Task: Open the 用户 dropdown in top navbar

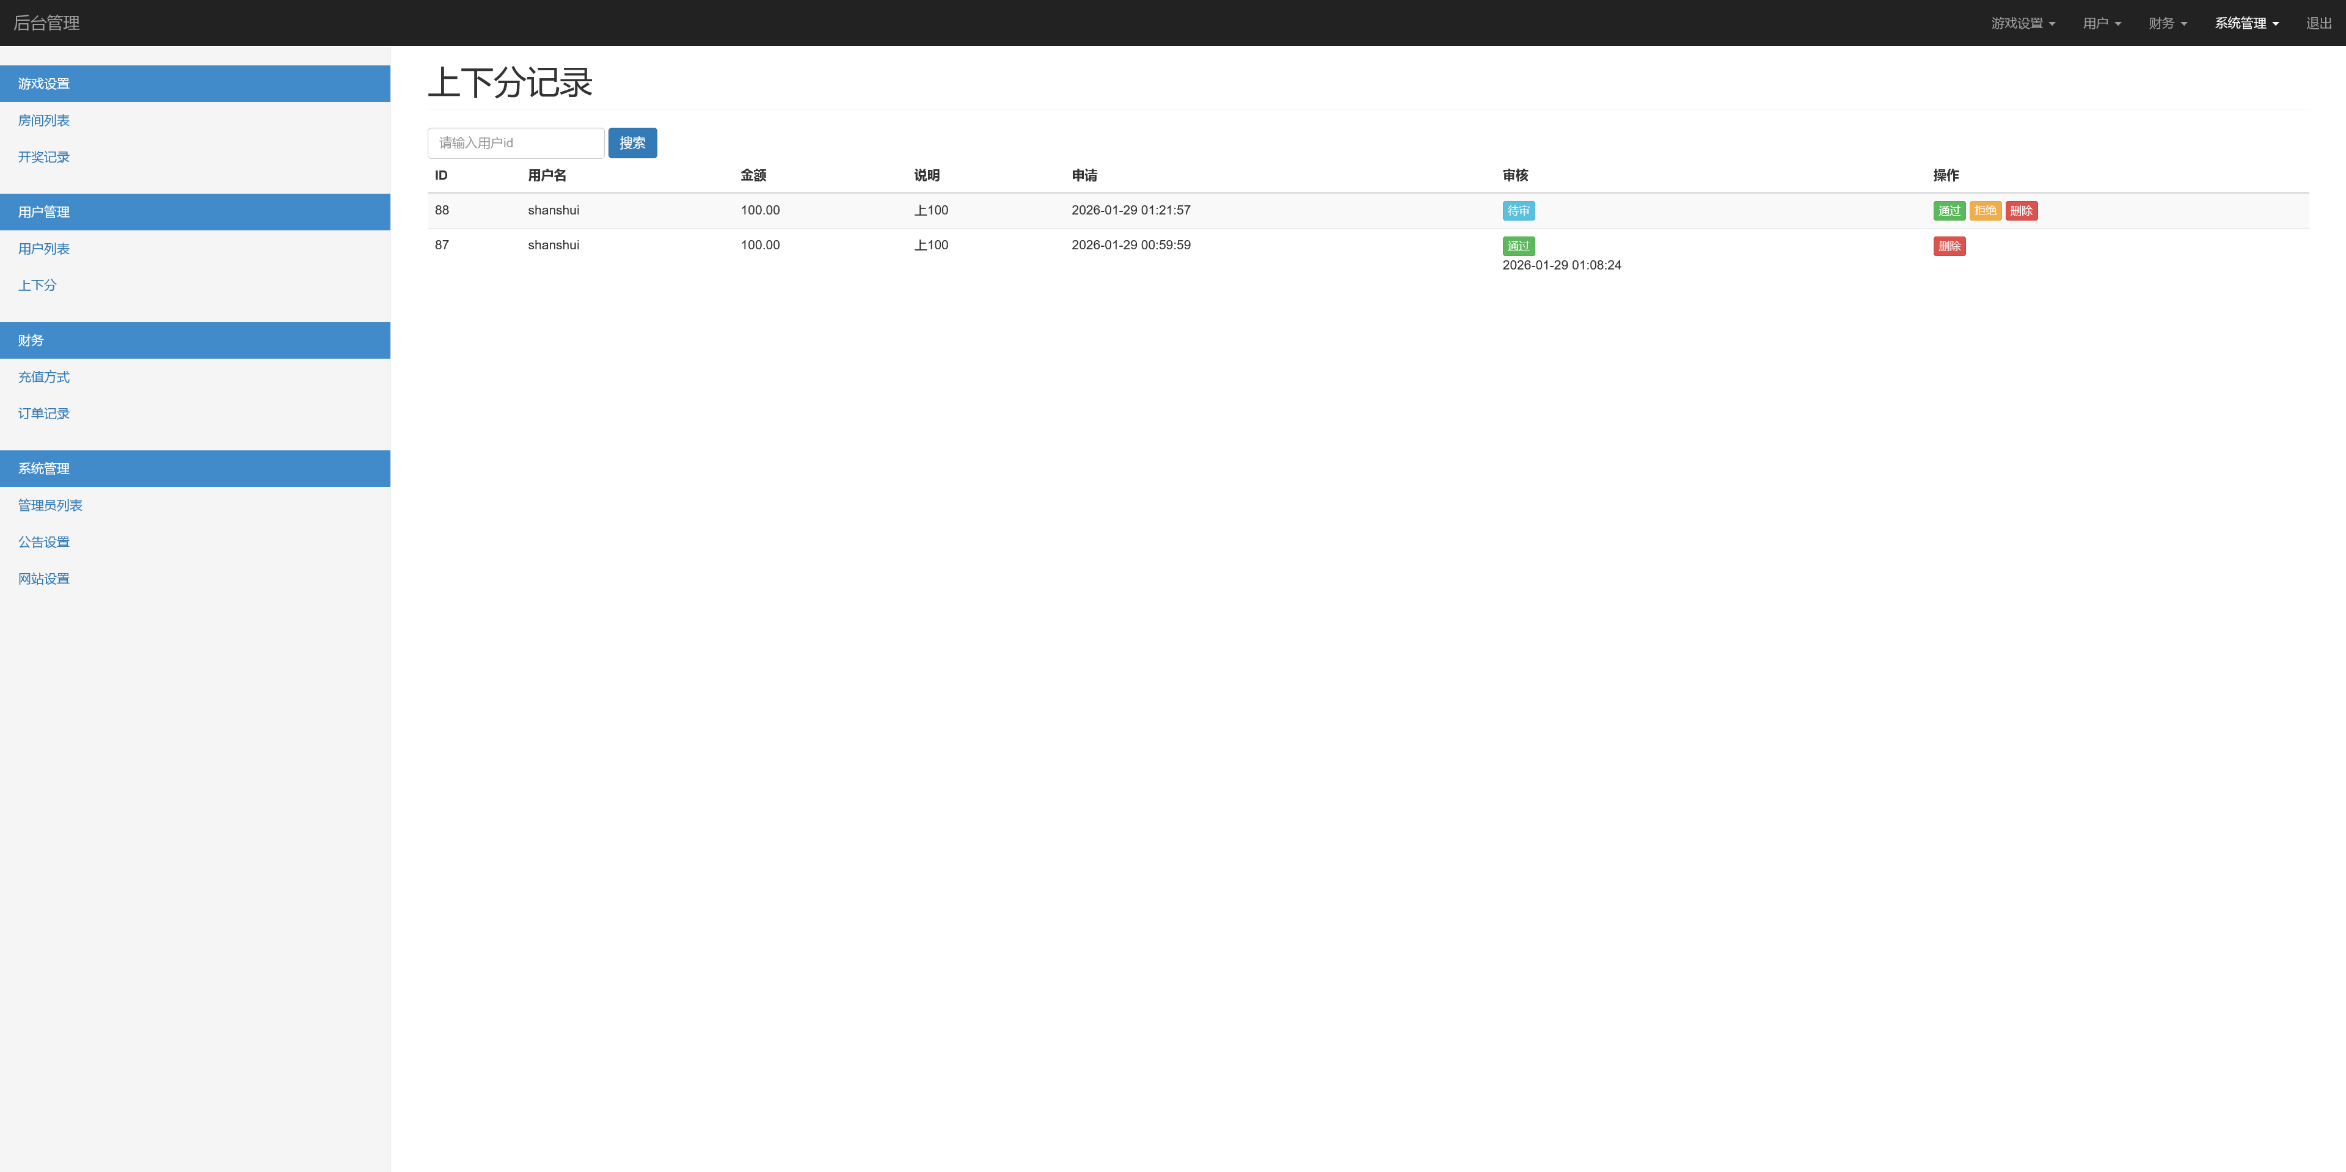Action: (x=2101, y=24)
